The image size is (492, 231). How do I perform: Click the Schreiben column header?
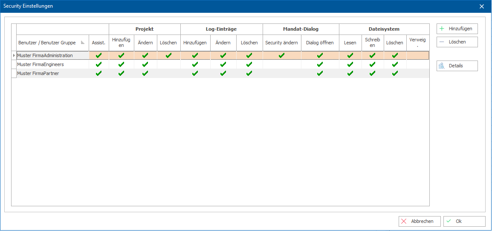pos(373,43)
